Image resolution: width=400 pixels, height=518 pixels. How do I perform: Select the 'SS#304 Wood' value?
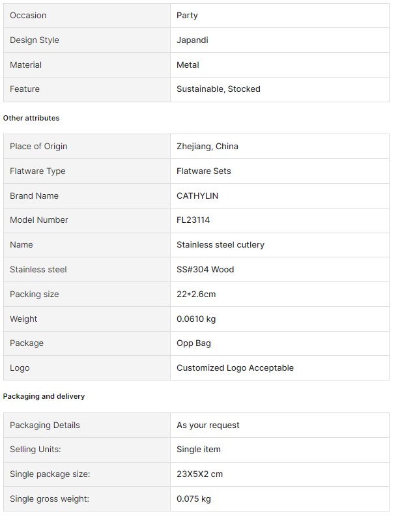(x=205, y=270)
